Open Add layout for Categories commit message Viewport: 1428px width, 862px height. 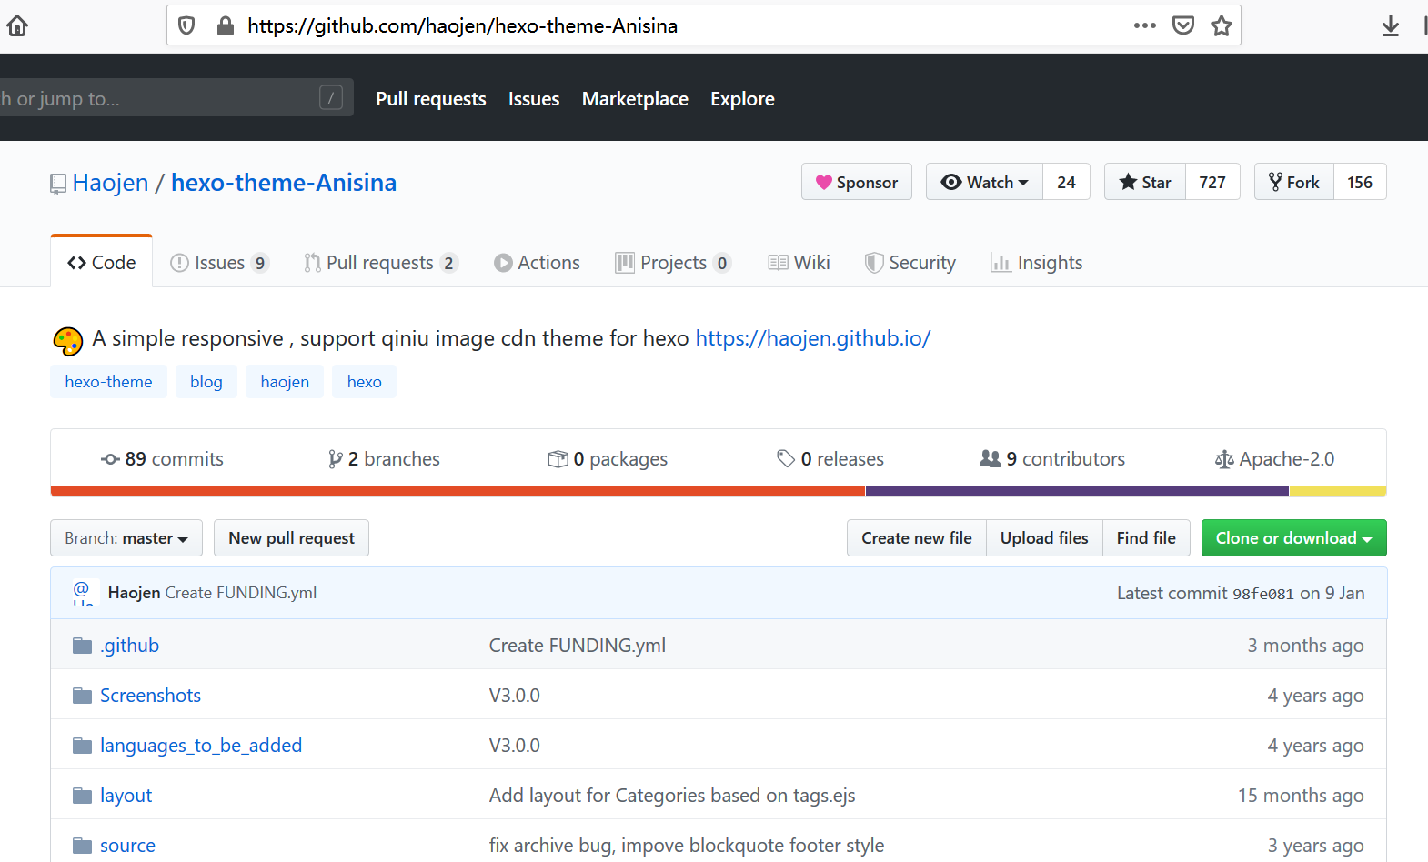672,796
